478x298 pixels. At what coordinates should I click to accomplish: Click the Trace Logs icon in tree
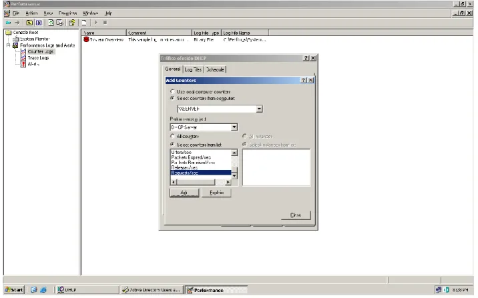(x=23, y=58)
